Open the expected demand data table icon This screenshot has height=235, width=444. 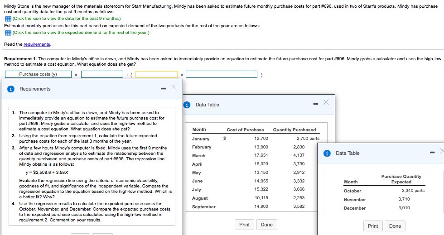coord(8,33)
